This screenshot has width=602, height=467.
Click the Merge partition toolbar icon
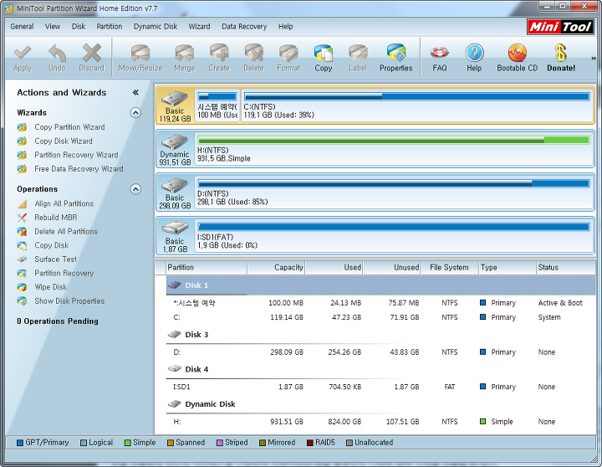tap(185, 58)
